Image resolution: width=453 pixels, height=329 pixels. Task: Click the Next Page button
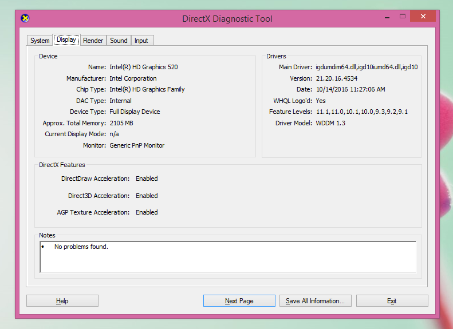point(239,301)
